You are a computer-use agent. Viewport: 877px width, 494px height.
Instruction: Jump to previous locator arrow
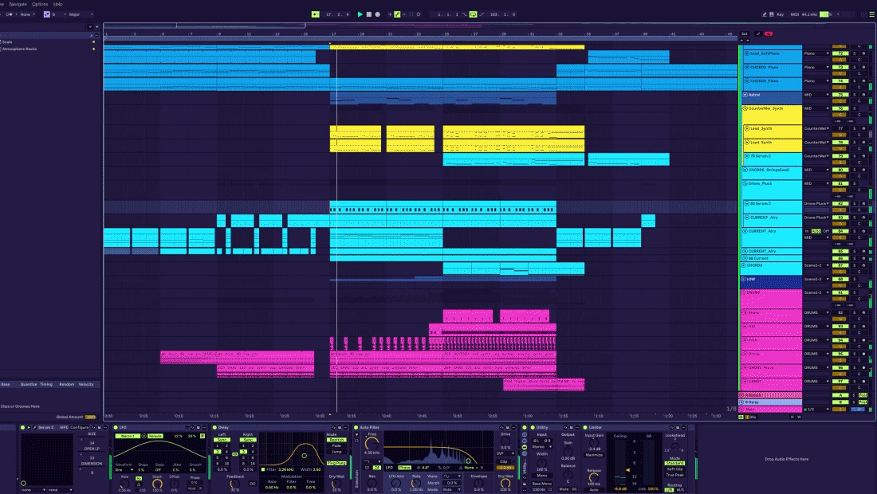[x=741, y=40]
